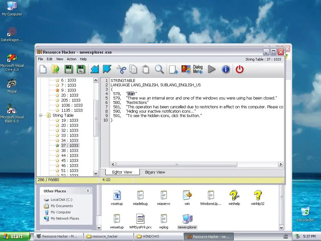Click the blue Information icon
Image resolution: width=321 pixels, height=241 pixels.
click(226, 69)
